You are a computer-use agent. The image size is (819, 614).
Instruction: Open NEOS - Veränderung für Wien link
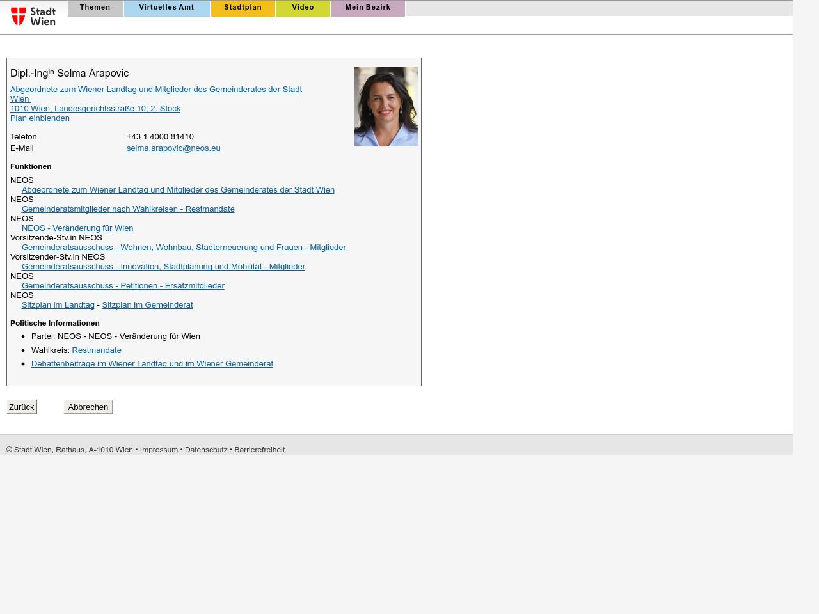tap(77, 228)
